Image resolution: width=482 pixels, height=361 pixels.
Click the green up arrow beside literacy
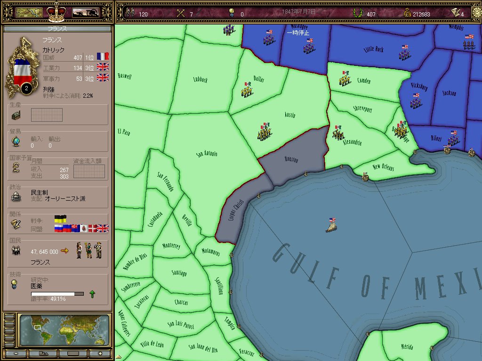(92, 294)
